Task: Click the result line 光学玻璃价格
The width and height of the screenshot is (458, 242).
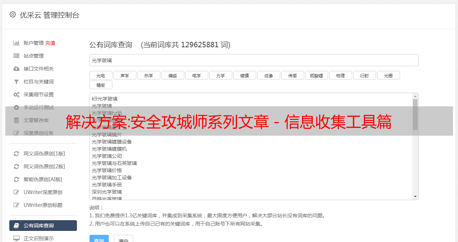Action: tap(107, 170)
